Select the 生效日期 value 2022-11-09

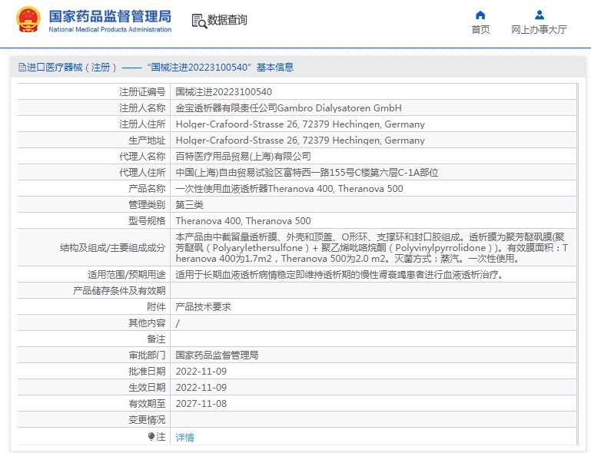click(x=201, y=388)
